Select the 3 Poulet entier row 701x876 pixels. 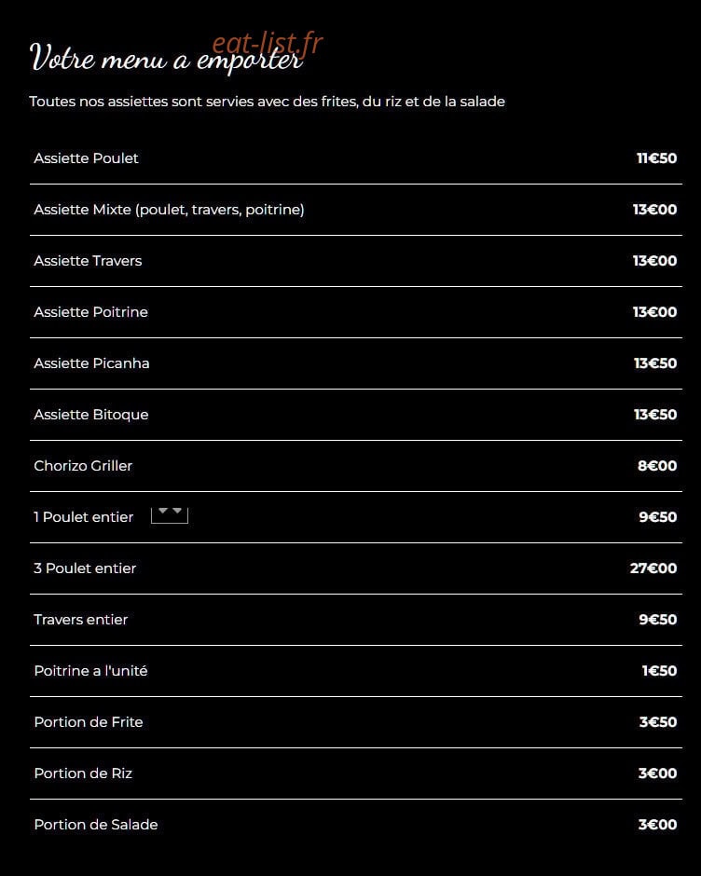tap(355, 568)
